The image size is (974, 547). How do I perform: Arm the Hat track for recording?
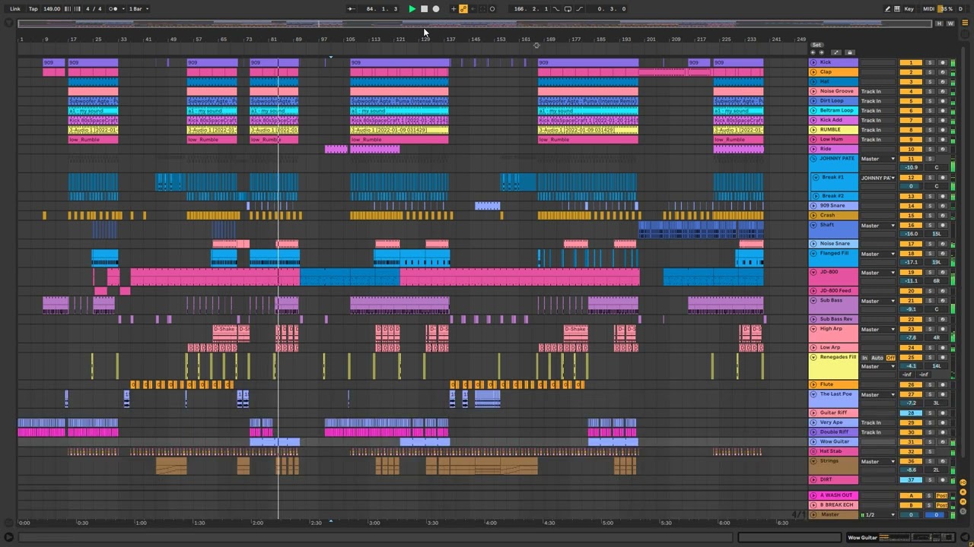[942, 81]
